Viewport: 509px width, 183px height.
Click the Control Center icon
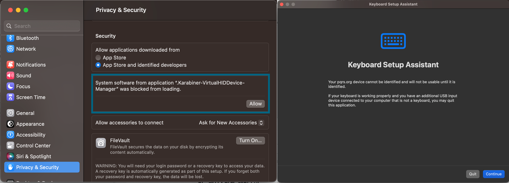(10, 145)
